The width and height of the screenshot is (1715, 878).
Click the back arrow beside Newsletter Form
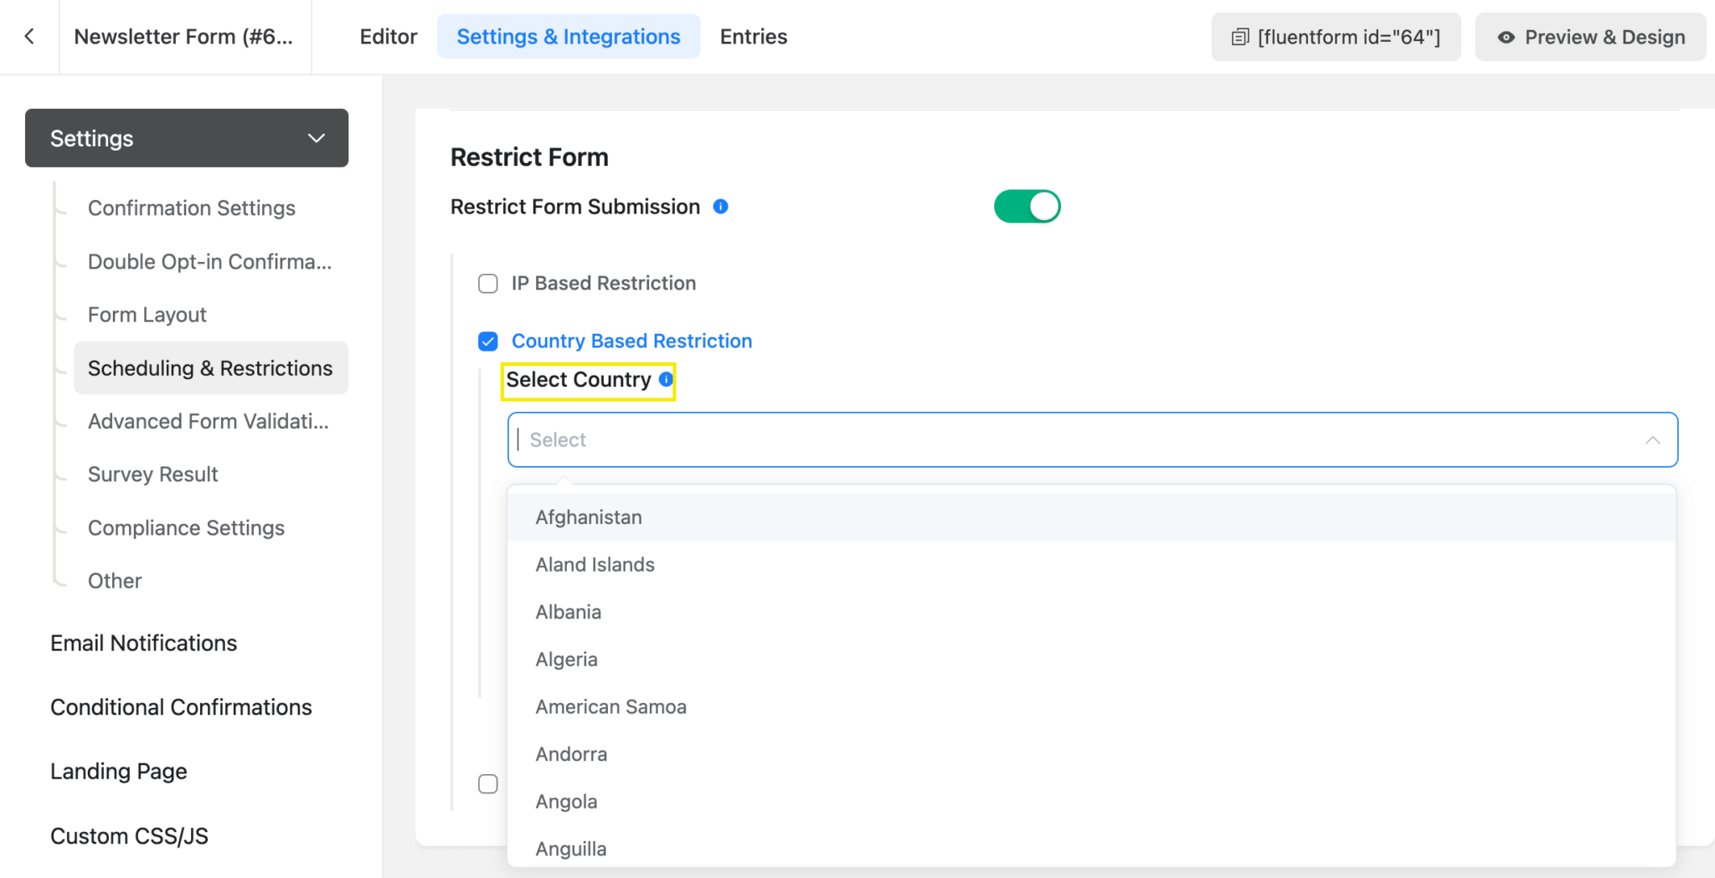coord(29,36)
